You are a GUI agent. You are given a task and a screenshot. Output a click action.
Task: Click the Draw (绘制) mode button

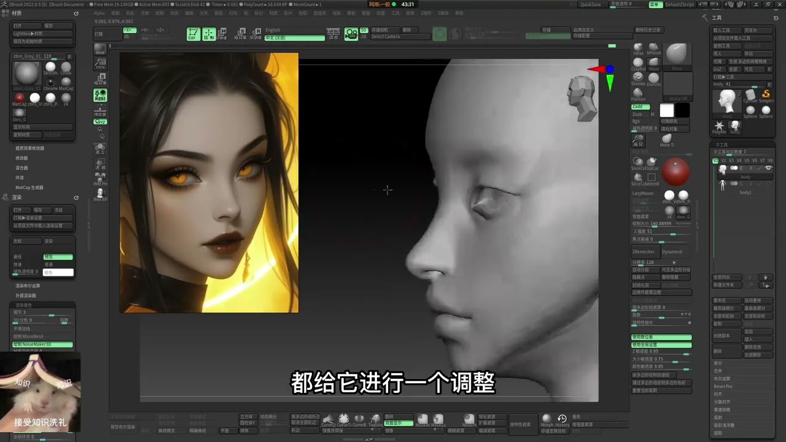click(209, 34)
